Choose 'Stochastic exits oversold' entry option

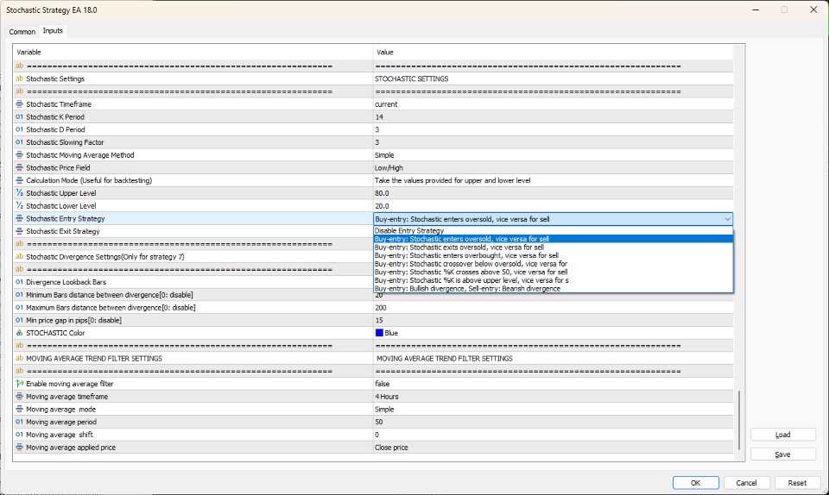(553, 247)
